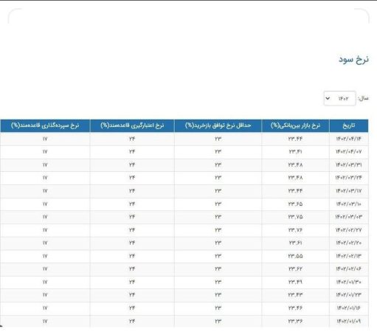Select the date cell ۱۴۰۲/۰۱/۱۶
This screenshot has height=332, width=377.
tap(349, 308)
